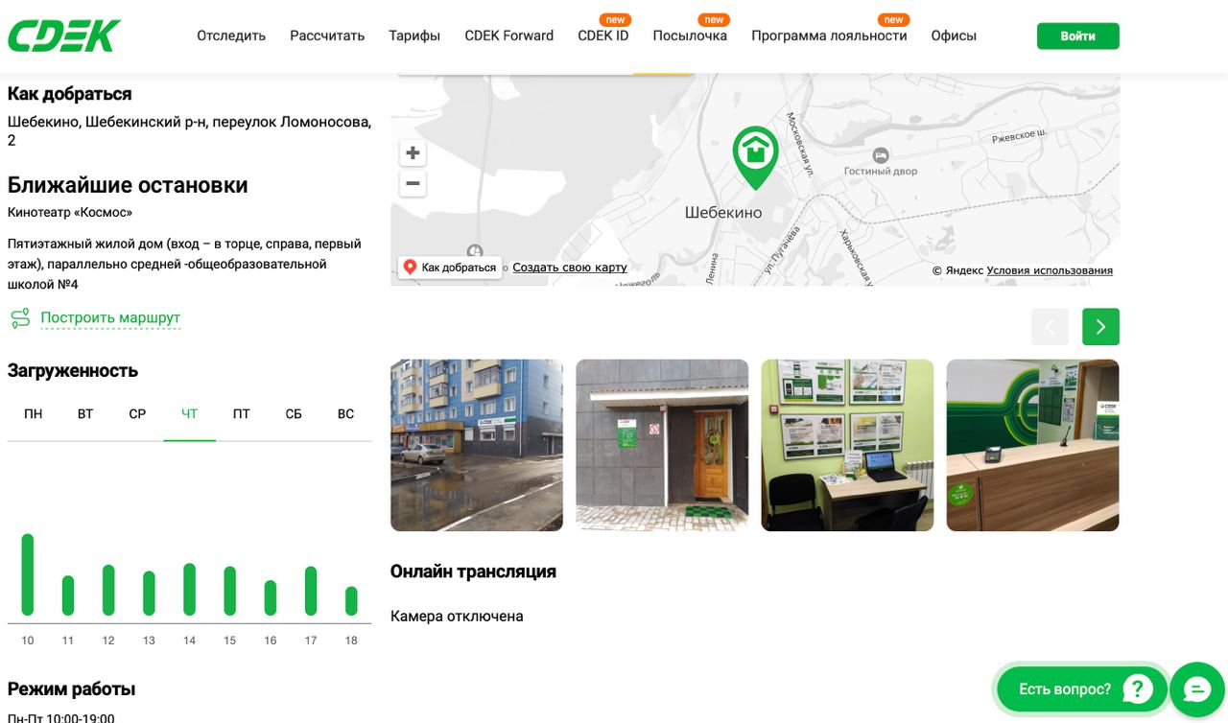Open the chat bubble icon
This screenshot has width=1228, height=723.
pos(1197,688)
